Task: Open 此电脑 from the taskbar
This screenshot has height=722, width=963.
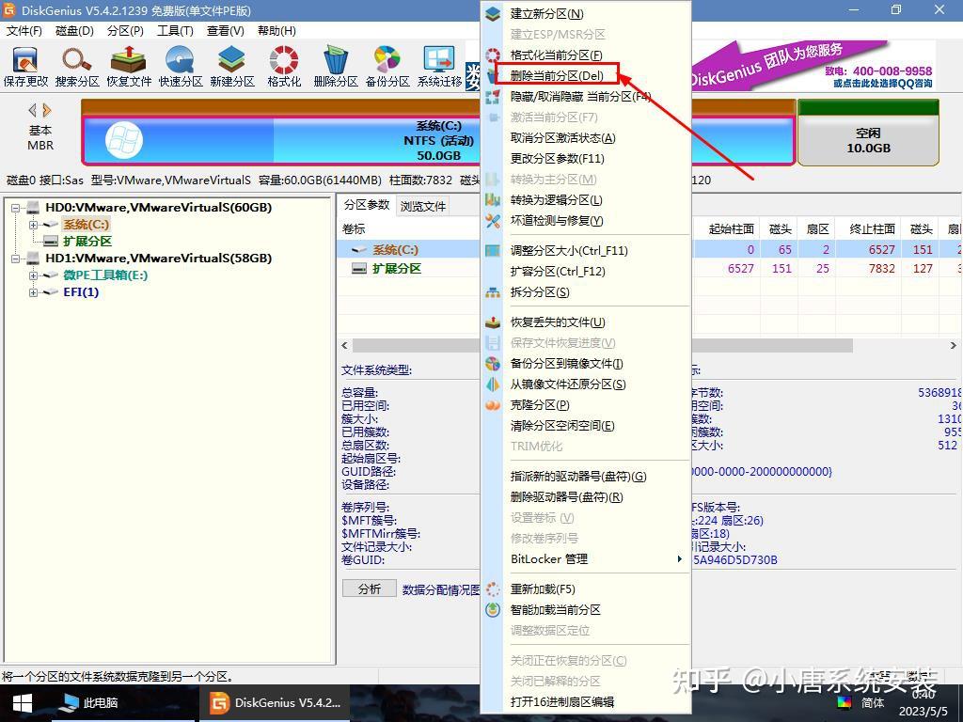Action: pos(90,703)
